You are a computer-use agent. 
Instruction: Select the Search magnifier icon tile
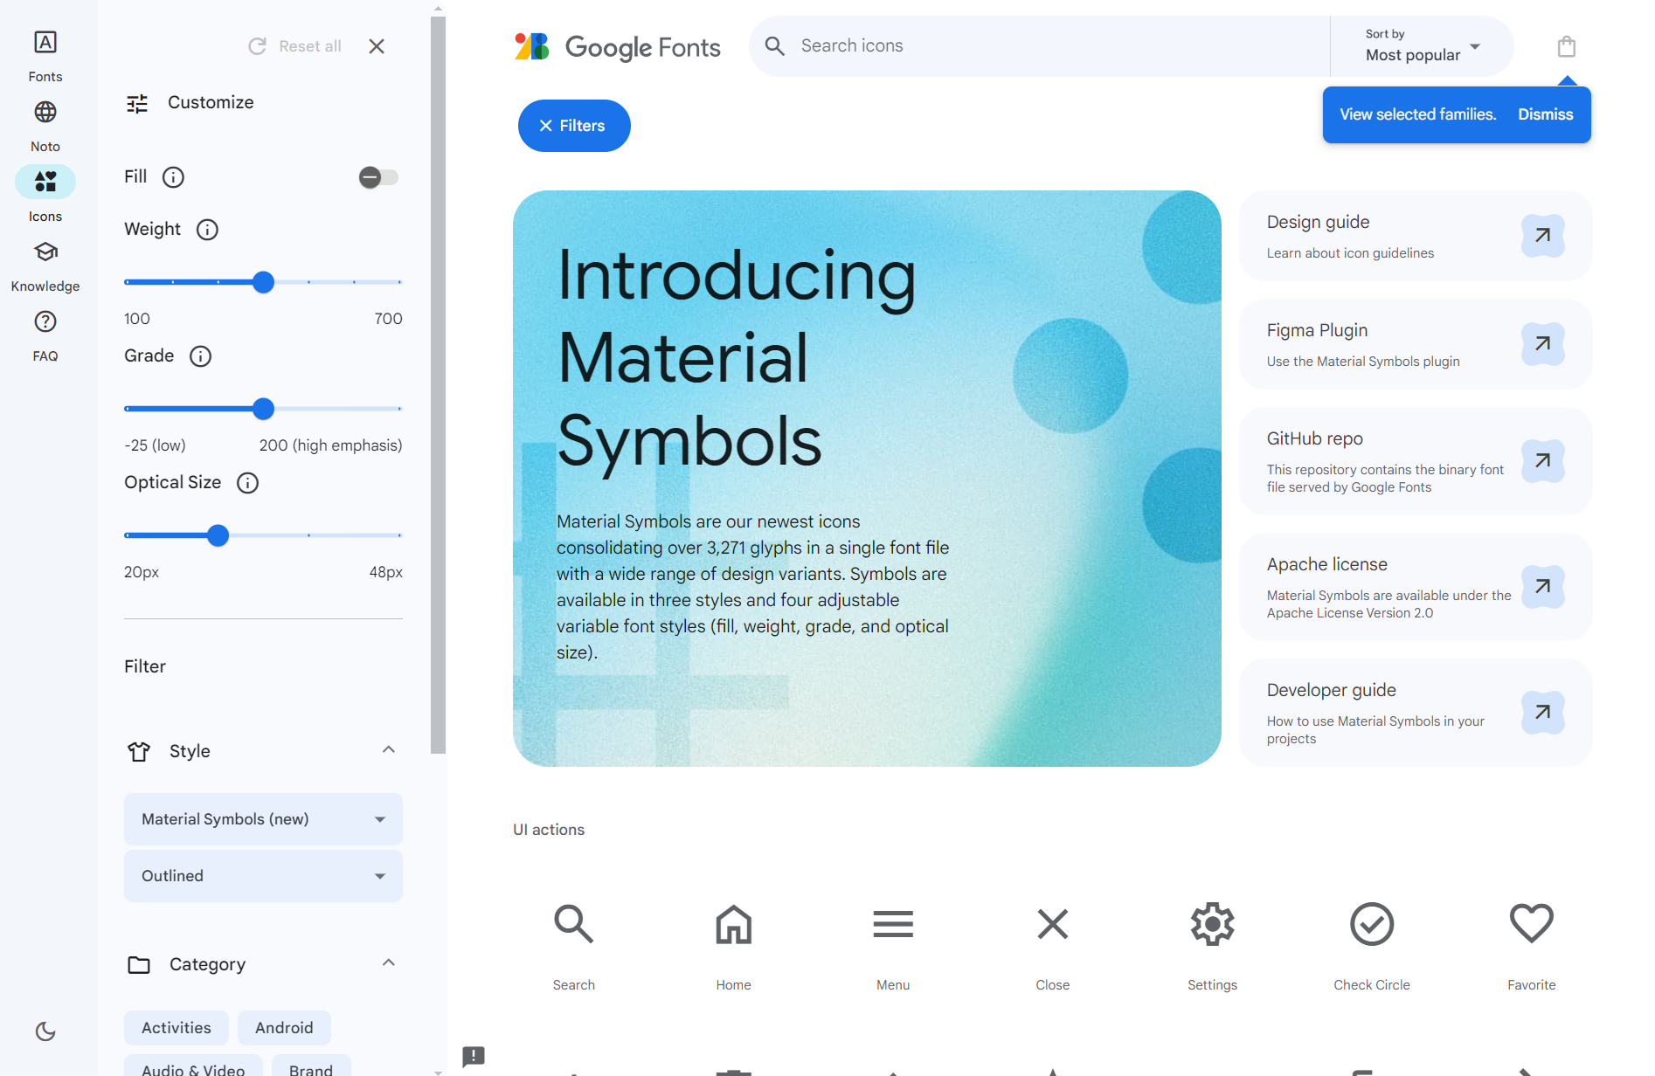tap(574, 946)
